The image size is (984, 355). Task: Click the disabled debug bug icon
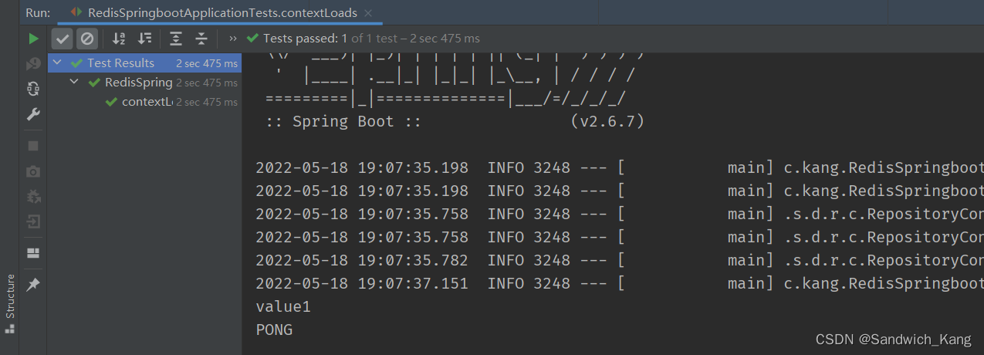pos(33,196)
